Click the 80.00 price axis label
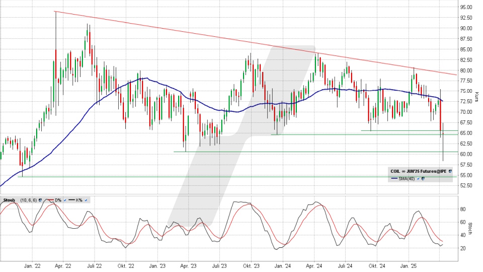Screen dimensions: 483x272 click(x=466, y=71)
